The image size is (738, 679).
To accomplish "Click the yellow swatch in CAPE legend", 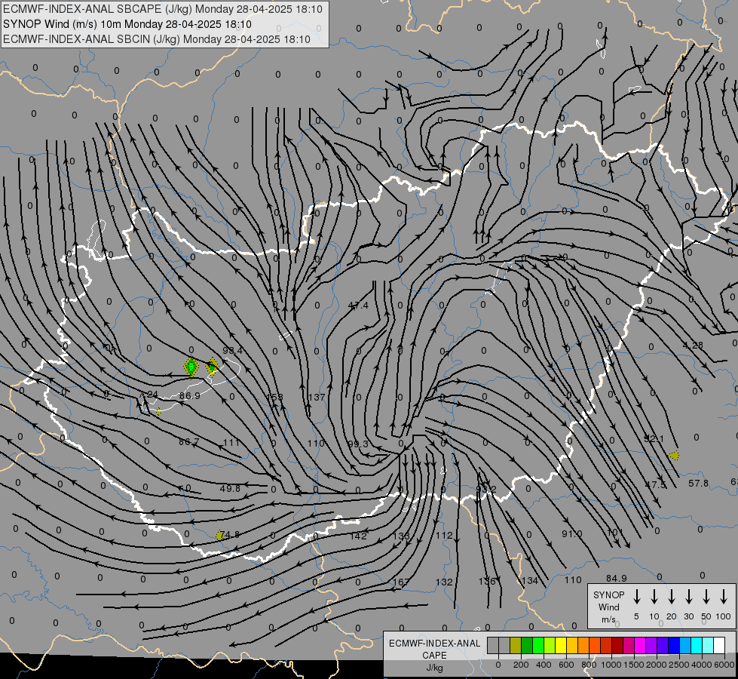I will click(x=561, y=646).
